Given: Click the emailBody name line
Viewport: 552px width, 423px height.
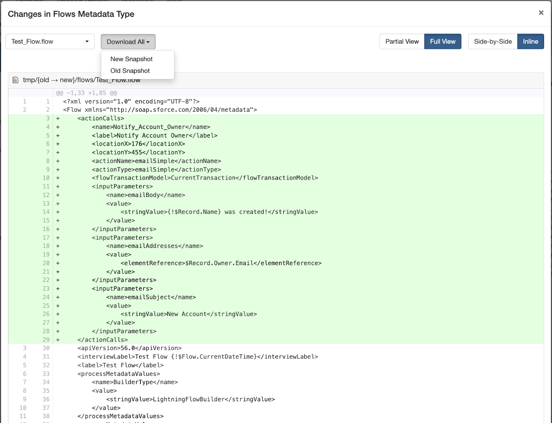Looking at the screenshot, I should tap(146, 195).
